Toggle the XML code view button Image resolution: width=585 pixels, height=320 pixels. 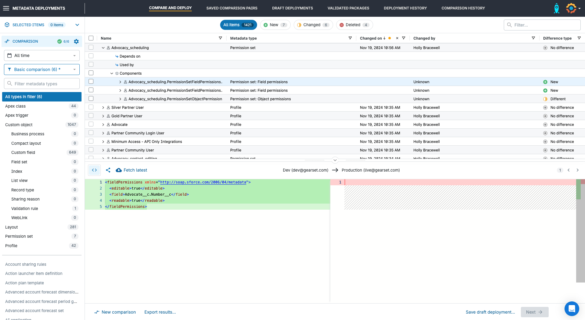[x=94, y=170]
